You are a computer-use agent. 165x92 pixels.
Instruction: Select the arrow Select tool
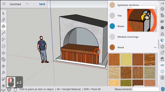point(3,13)
